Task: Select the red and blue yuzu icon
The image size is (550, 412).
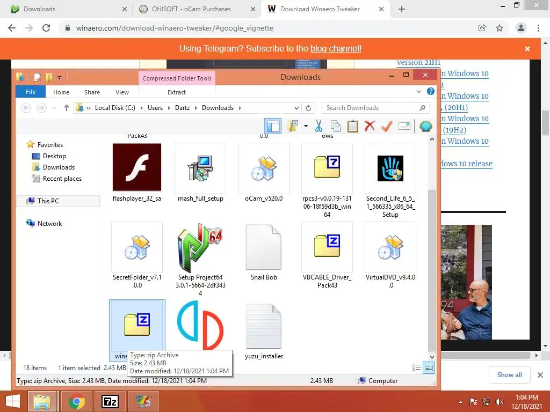Action: coord(200,325)
